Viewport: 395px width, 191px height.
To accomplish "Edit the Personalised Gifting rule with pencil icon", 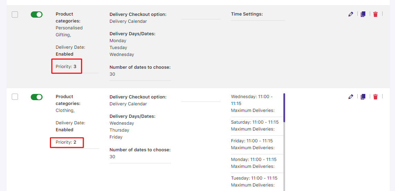I will point(351,14).
